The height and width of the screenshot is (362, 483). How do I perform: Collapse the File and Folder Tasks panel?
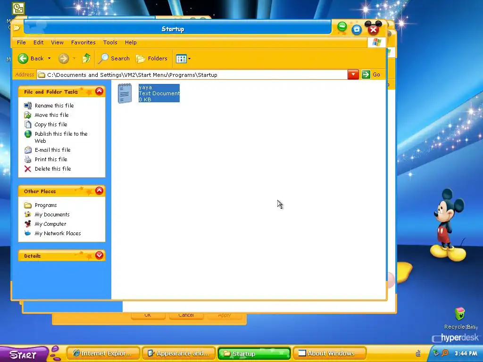click(x=99, y=91)
